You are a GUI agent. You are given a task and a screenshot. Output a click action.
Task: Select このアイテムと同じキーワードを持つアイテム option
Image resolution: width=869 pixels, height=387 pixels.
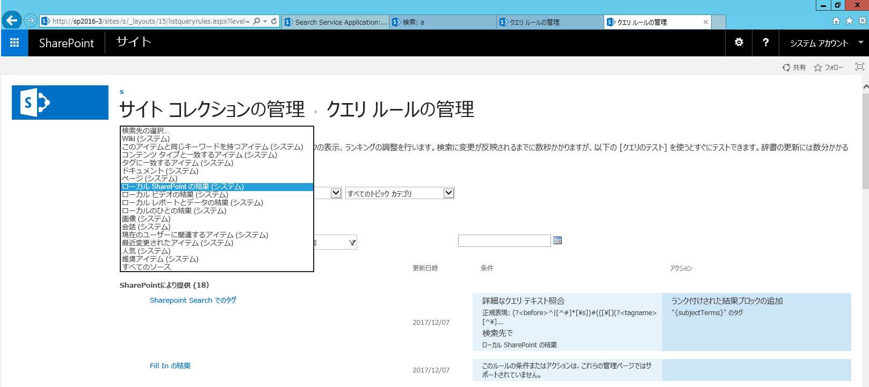click(x=217, y=147)
